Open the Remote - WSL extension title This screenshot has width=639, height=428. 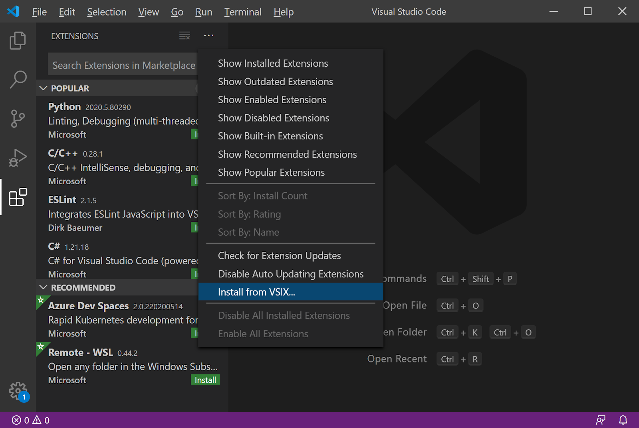click(80, 352)
